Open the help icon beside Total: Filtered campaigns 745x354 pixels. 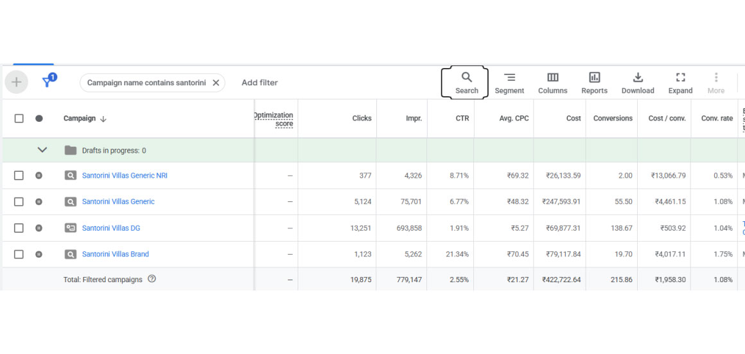tap(152, 279)
